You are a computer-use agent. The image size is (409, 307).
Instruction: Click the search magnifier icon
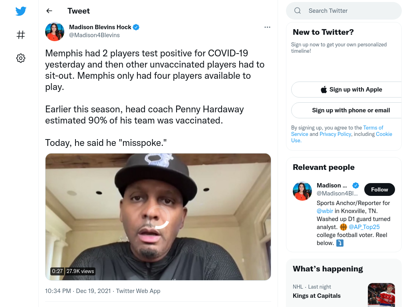tap(297, 11)
